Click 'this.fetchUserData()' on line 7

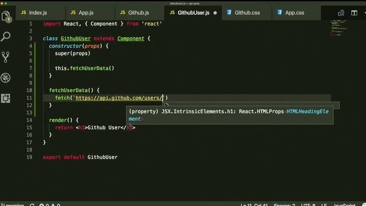(85, 68)
